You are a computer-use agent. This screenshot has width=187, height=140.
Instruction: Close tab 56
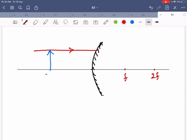coord(14,15)
